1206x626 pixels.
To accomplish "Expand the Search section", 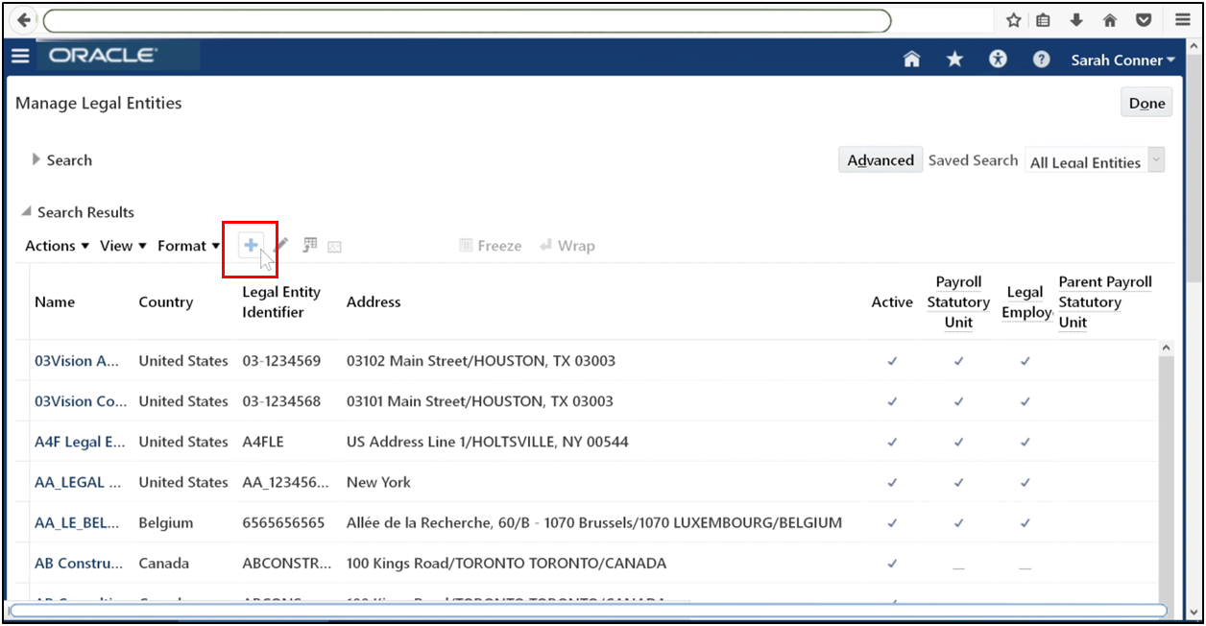I will tap(61, 159).
